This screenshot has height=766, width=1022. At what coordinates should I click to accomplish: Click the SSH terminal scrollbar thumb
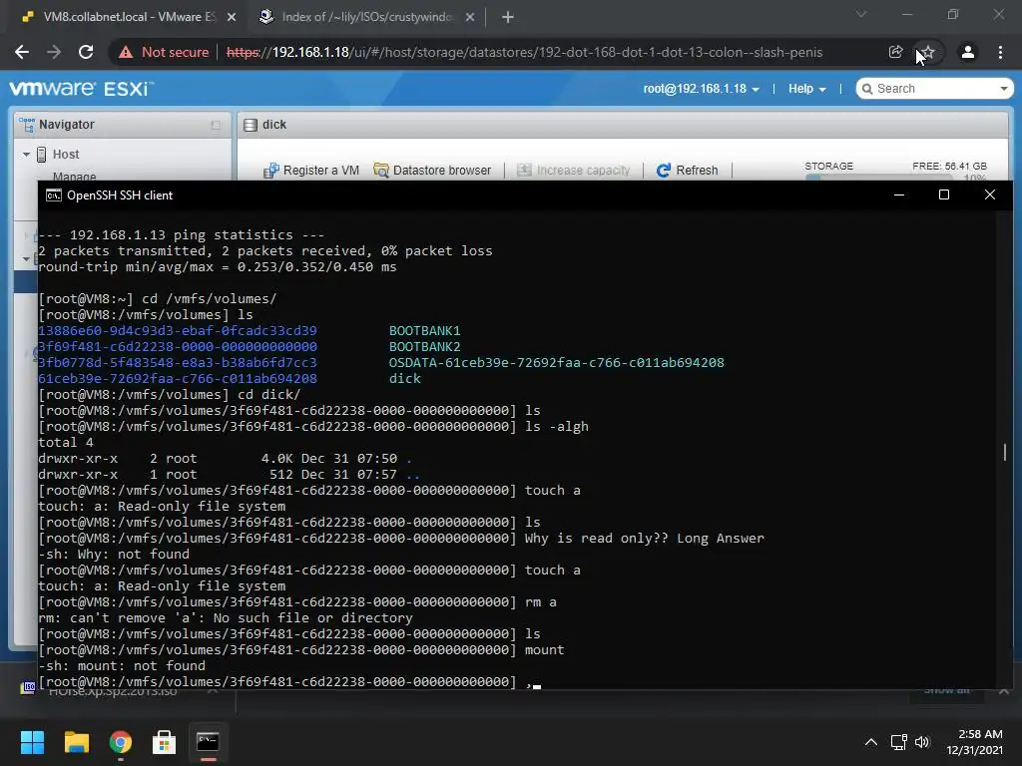pos(1004,452)
